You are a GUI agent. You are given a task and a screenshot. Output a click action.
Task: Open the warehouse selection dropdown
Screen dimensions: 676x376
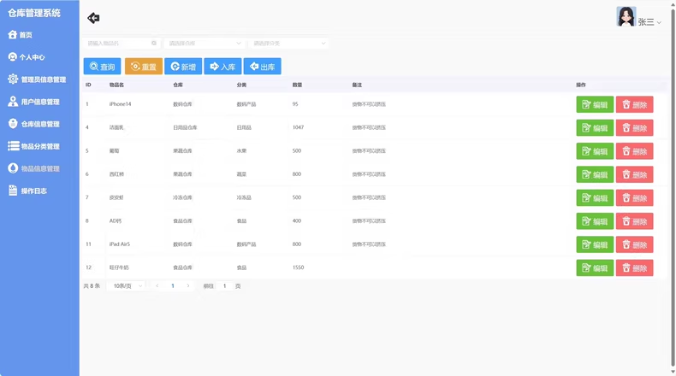(x=204, y=43)
